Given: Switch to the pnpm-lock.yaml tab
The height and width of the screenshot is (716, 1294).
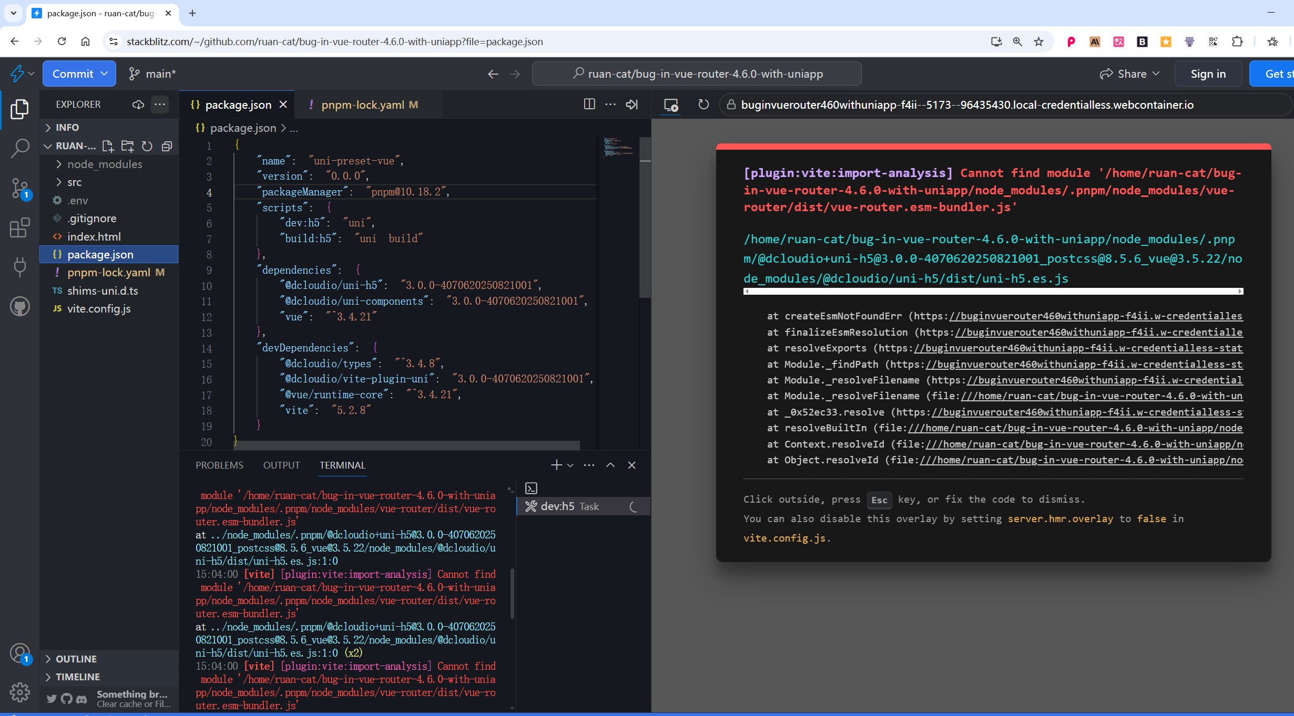Looking at the screenshot, I should point(363,105).
